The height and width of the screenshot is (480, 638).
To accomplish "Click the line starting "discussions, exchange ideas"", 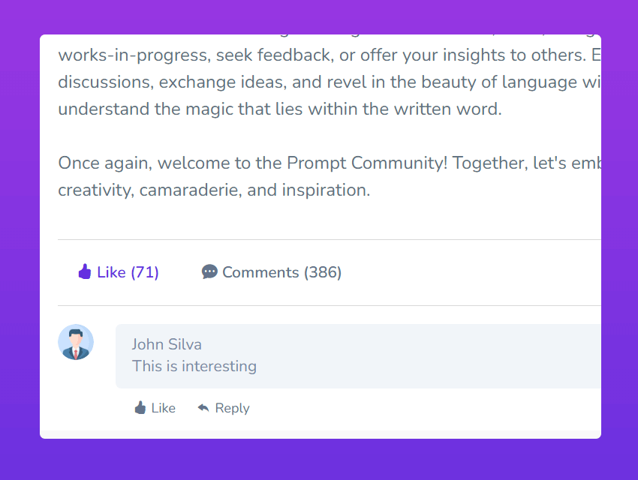I will click(323, 82).
